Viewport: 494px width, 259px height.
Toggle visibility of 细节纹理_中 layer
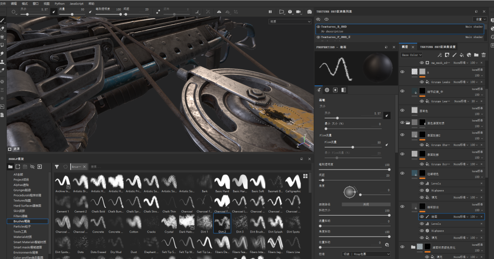point(403,91)
